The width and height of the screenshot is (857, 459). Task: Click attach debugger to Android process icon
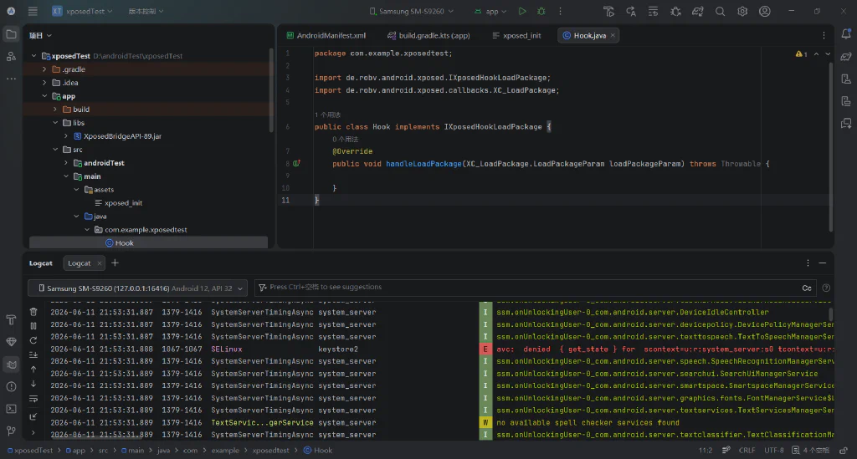[675, 11]
